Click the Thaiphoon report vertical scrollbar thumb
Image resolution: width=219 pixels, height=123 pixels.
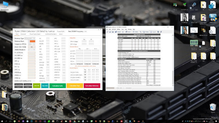point(173,77)
